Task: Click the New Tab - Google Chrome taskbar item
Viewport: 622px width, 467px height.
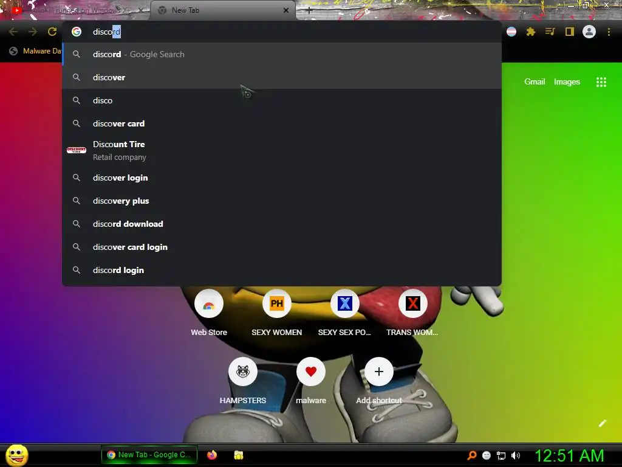Action: pos(149,455)
